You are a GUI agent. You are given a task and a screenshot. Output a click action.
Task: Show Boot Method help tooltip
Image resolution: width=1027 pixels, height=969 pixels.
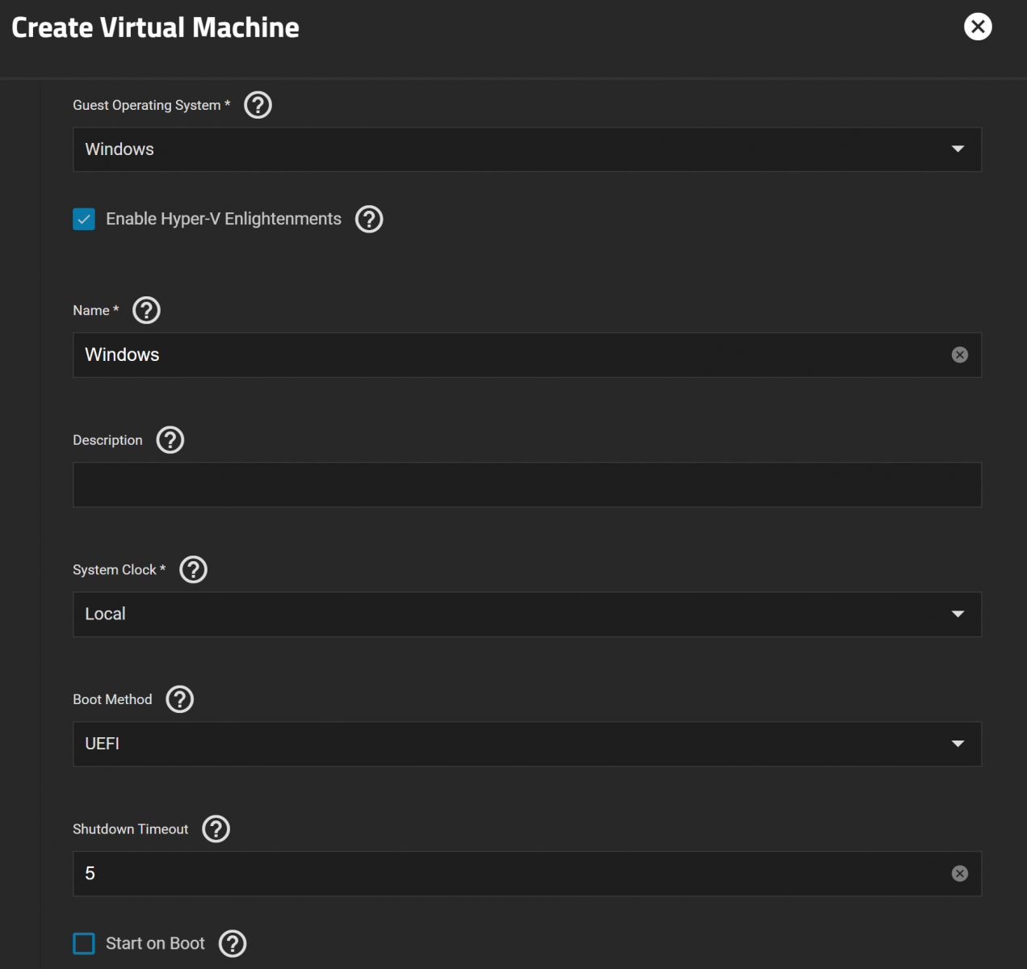[179, 699]
